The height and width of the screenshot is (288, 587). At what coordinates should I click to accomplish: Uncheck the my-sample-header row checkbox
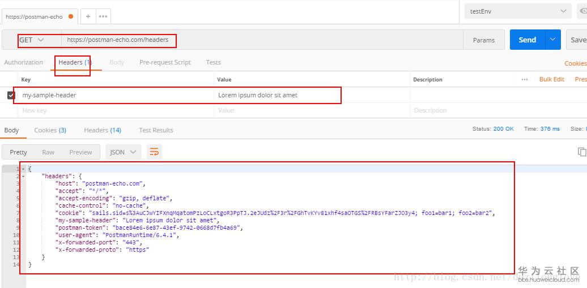(x=11, y=96)
